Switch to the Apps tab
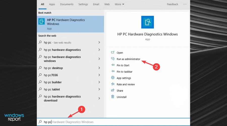This screenshot has height=126, width=227. tap(52, 4)
